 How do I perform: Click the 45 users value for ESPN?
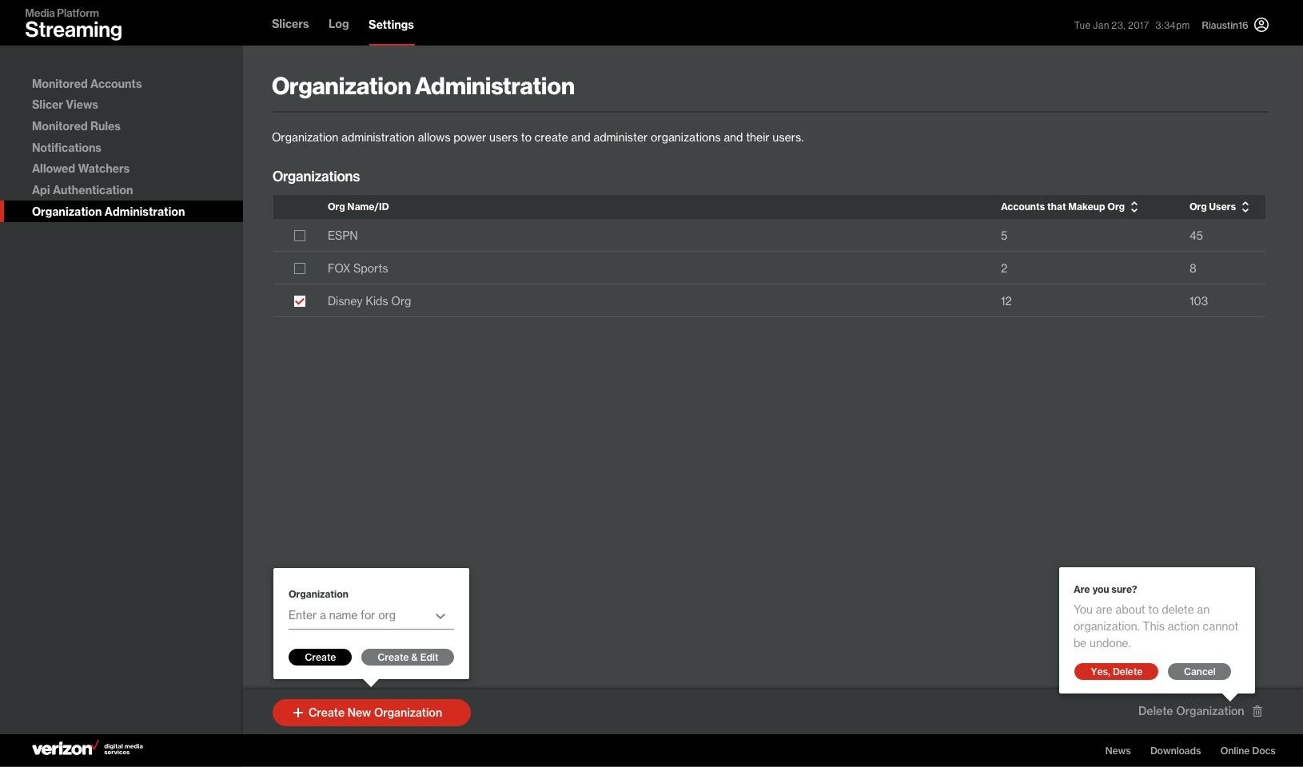pos(1196,236)
